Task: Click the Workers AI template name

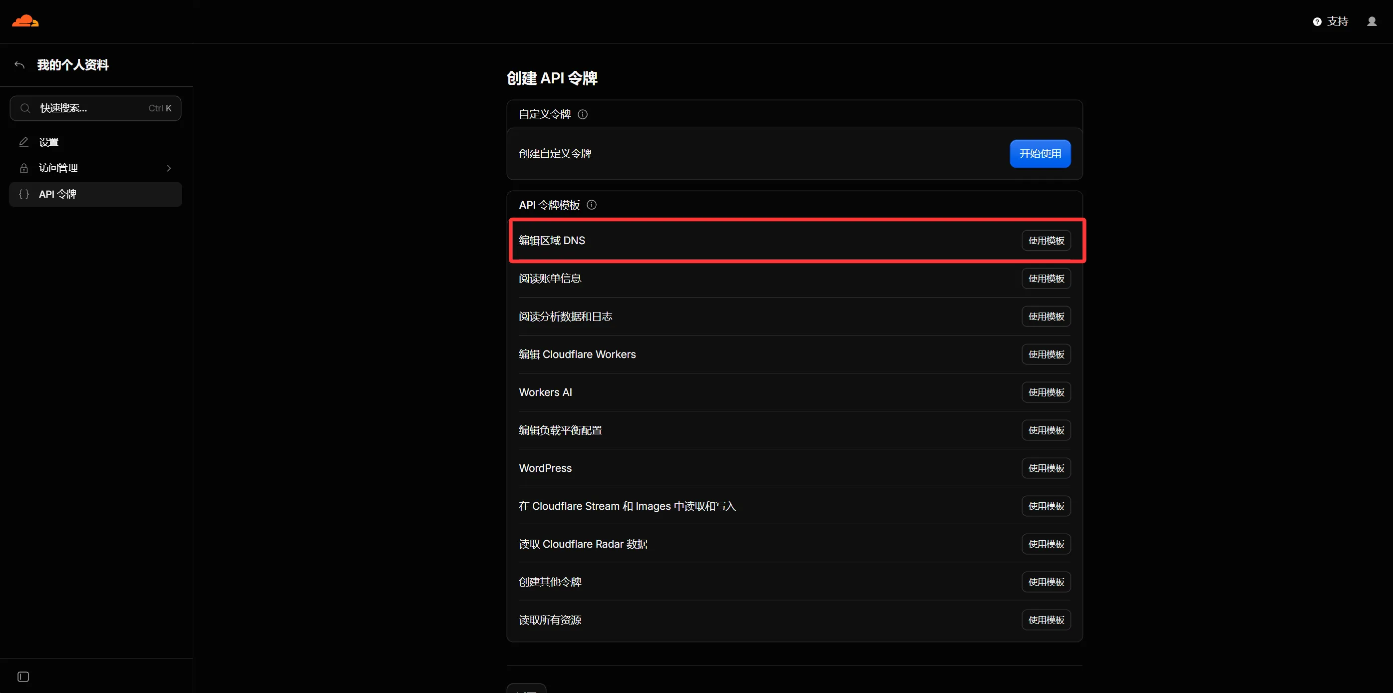Action: (x=545, y=392)
